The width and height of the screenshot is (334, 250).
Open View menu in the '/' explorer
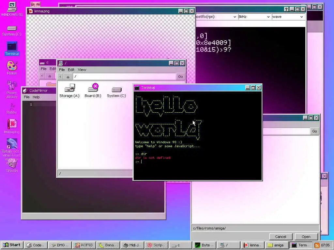point(82,70)
